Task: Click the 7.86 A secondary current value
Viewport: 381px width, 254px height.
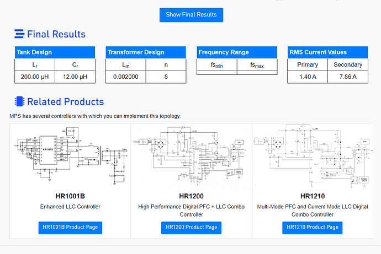Action: 348,77
